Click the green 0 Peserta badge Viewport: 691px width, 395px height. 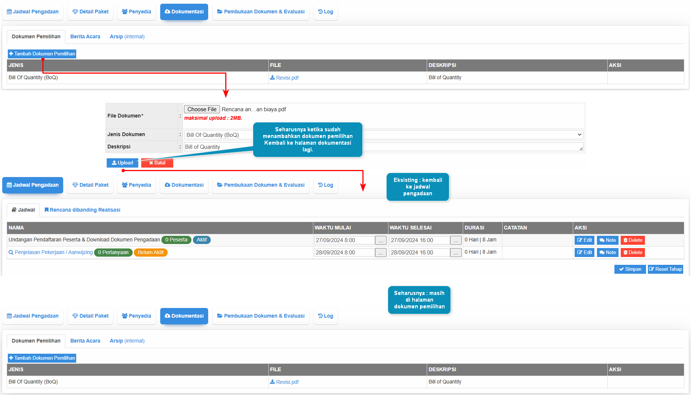click(x=176, y=240)
